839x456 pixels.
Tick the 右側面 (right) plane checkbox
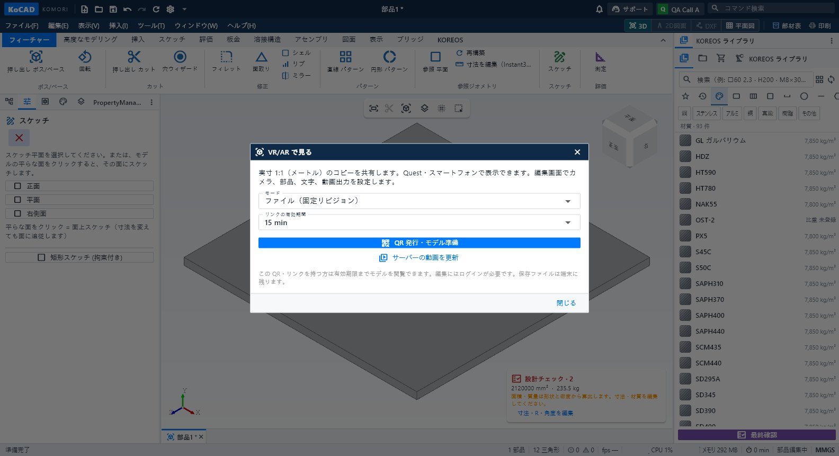(x=17, y=213)
